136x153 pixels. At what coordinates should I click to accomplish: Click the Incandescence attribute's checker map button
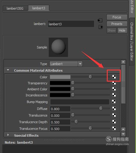point(114,95)
